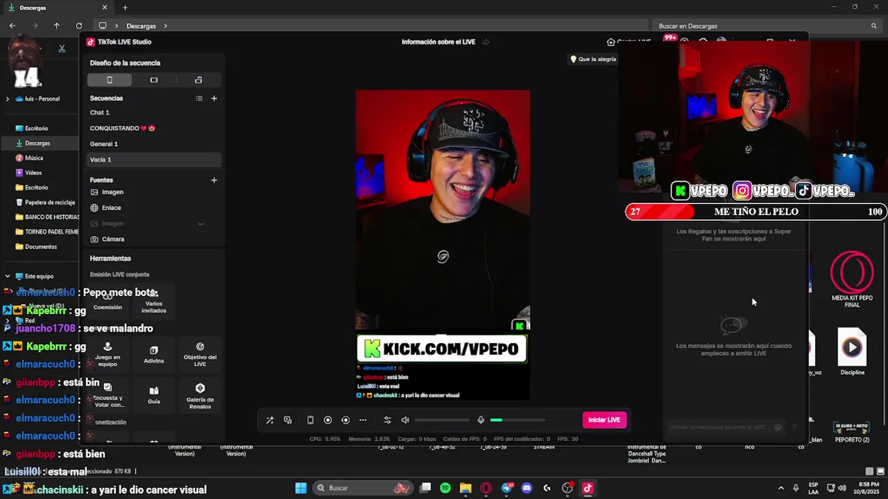Open the audio mixer settings icon
Screen dimensions: 888x499
point(387,420)
